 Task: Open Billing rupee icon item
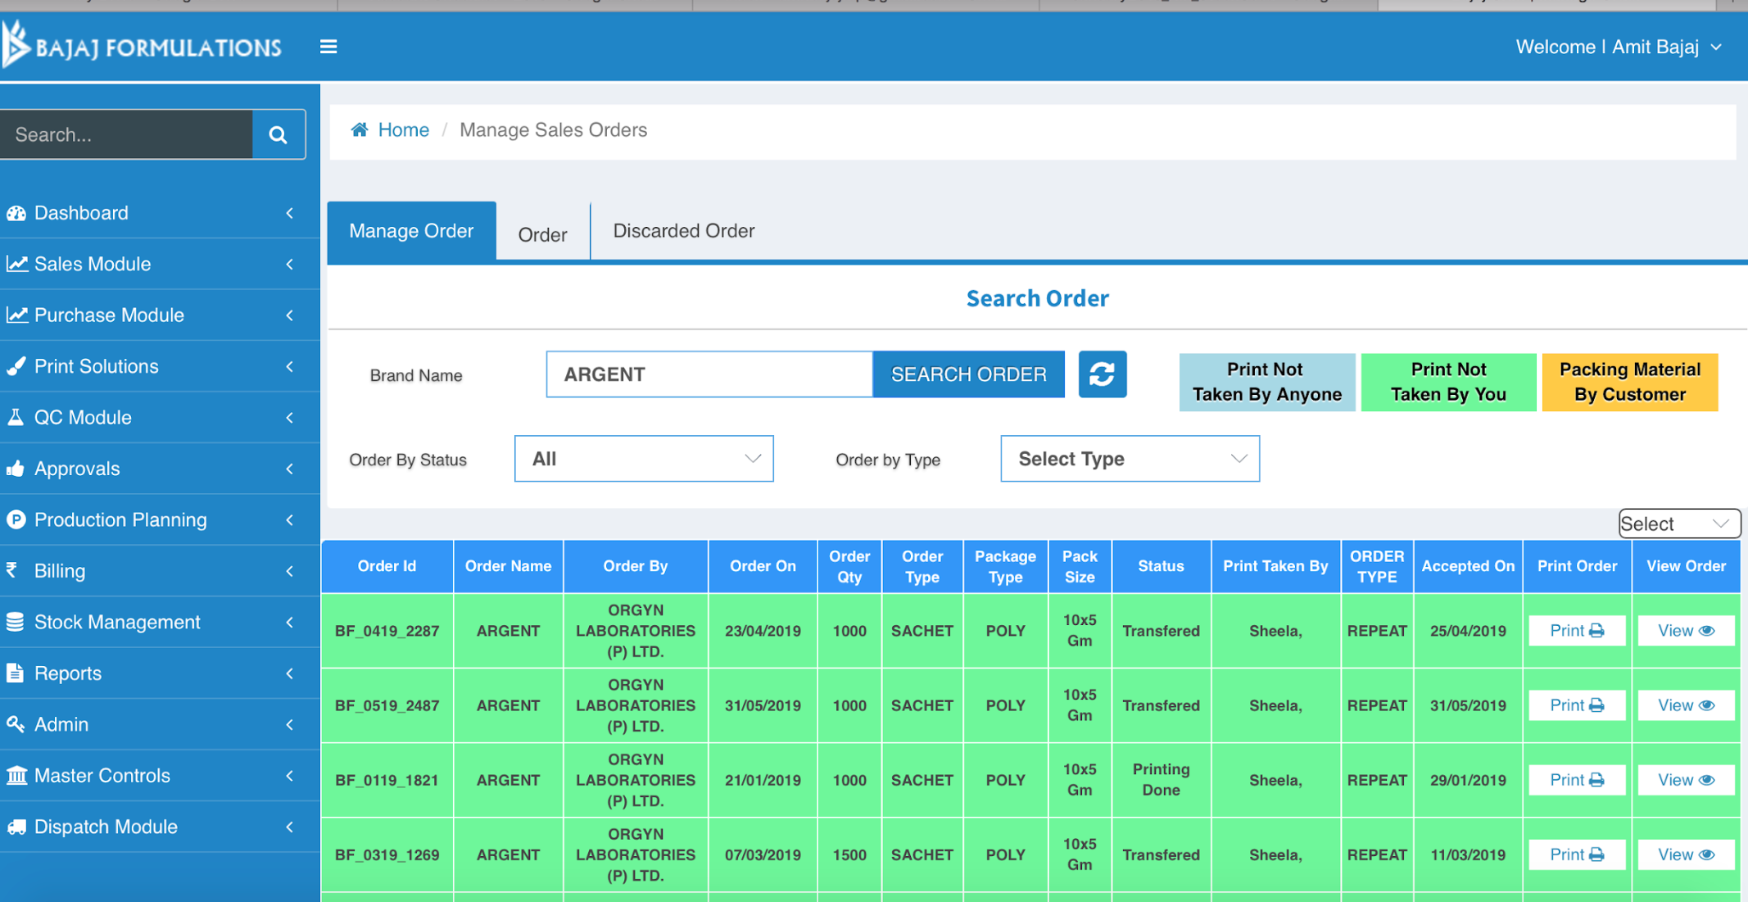coord(59,571)
